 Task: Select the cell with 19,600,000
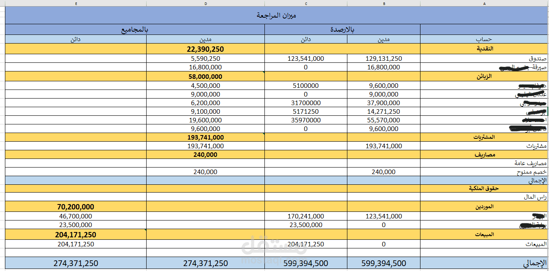(205, 120)
